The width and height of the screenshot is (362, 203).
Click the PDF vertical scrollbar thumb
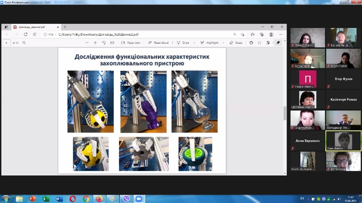285,113
